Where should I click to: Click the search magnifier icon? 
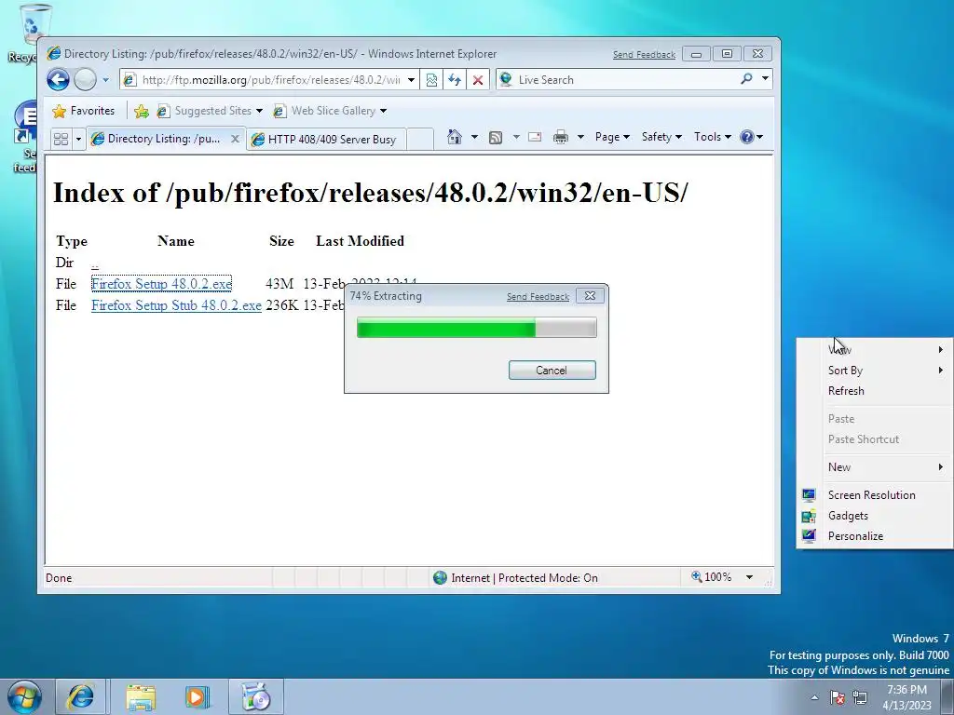click(x=746, y=79)
